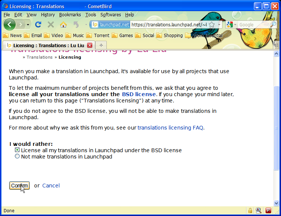Image resolution: width=281 pixels, height=216 pixels.
Task: Go to the home page via house icon
Action: pos(63,24)
